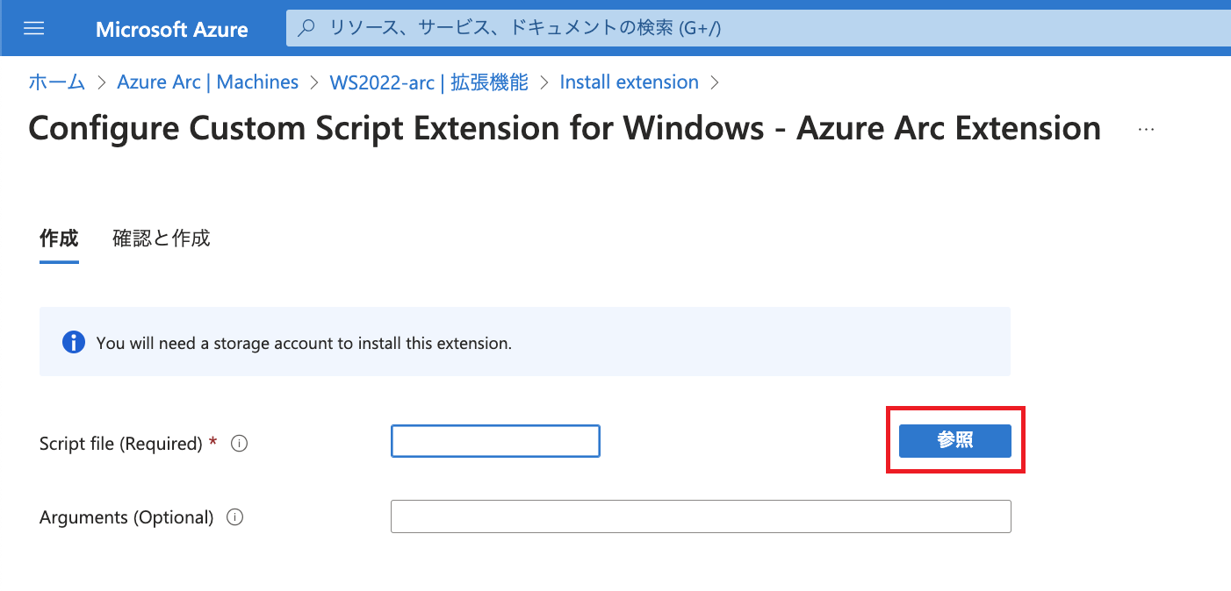Show info tooltip for Script file
This screenshot has width=1231, height=591.
click(239, 444)
